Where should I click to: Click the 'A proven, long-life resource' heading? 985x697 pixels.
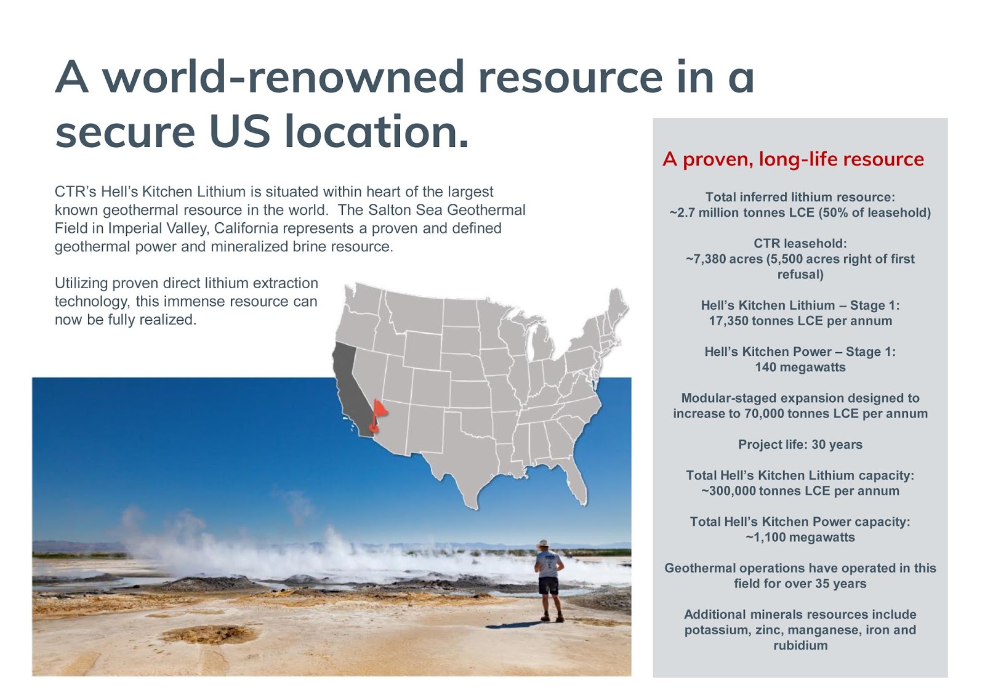(x=793, y=159)
